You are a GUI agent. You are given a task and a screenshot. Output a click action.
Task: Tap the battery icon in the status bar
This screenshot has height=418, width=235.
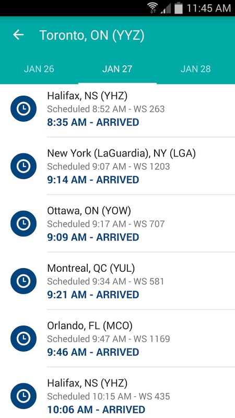(179, 8)
